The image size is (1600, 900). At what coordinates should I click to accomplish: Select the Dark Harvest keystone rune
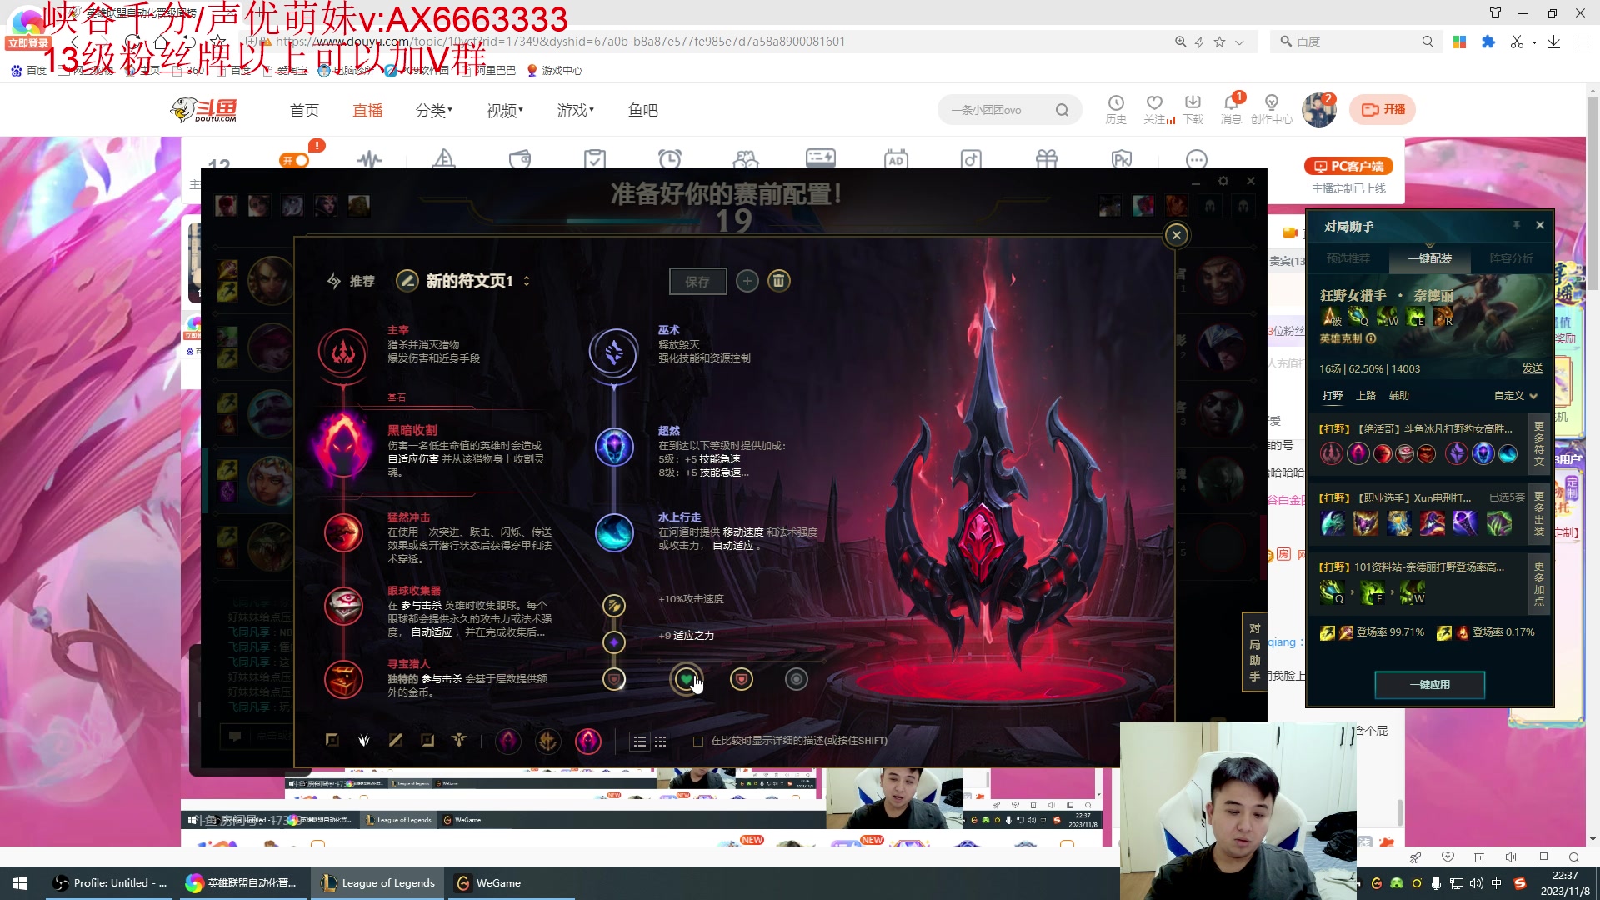pyautogui.click(x=342, y=447)
